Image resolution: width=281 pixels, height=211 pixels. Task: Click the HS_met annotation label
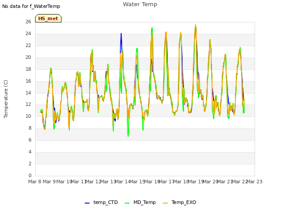pyautogui.click(x=48, y=18)
